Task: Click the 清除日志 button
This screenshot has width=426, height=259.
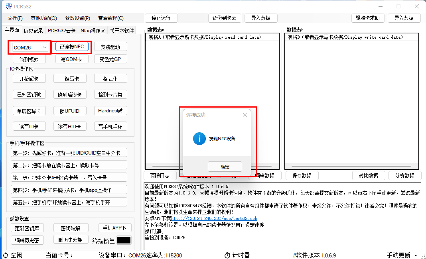Action: coord(160,175)
